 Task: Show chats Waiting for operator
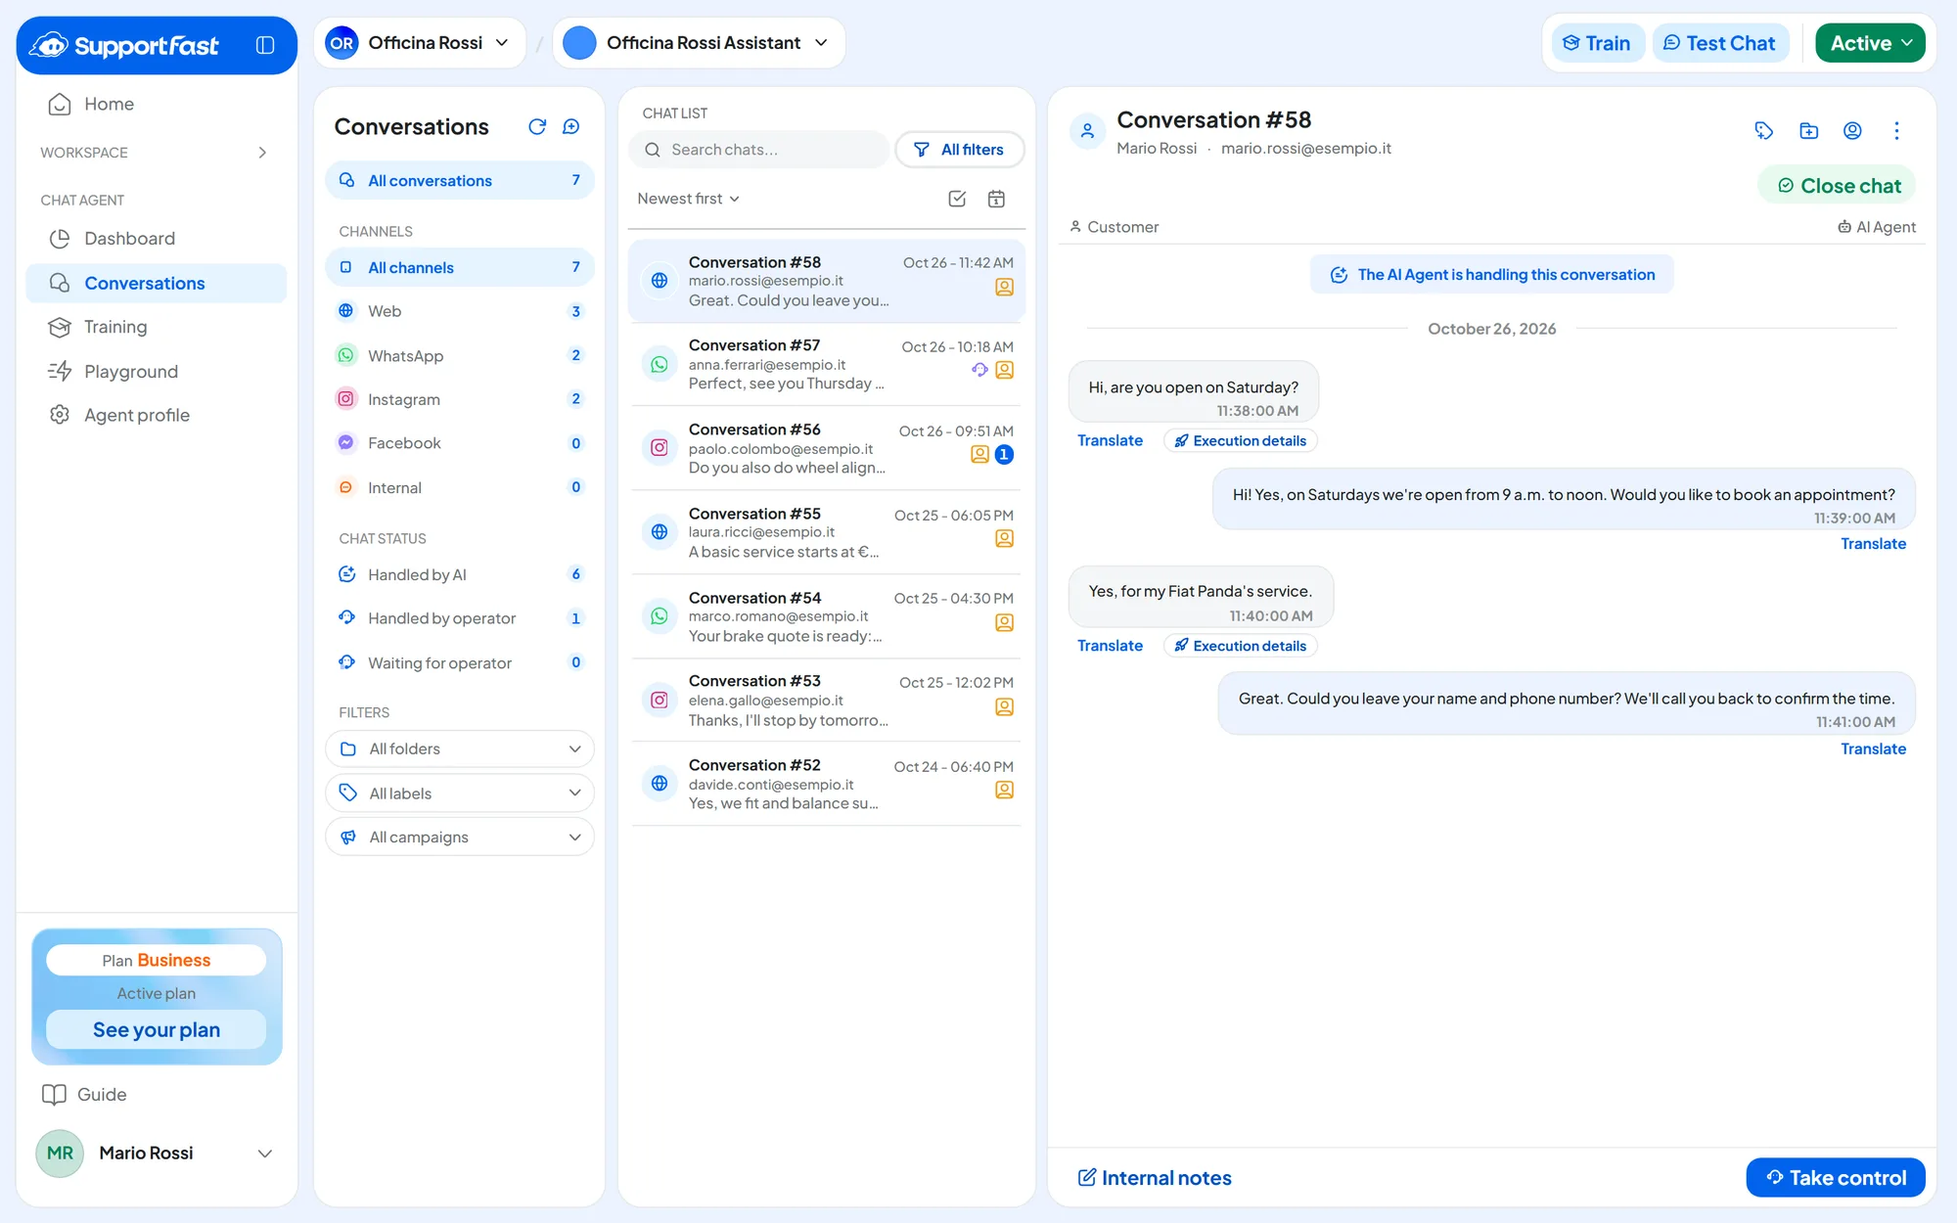460,662
